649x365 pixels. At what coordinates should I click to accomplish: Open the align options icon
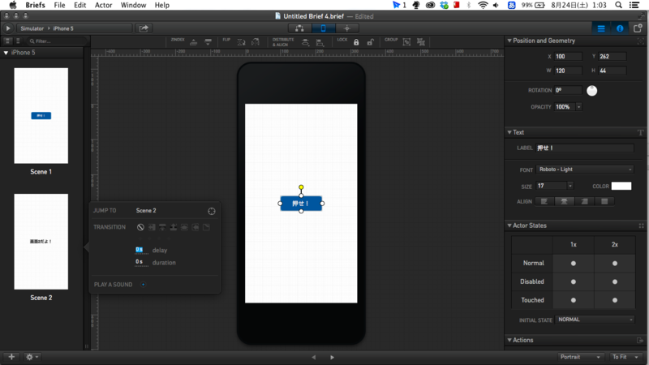320,42
